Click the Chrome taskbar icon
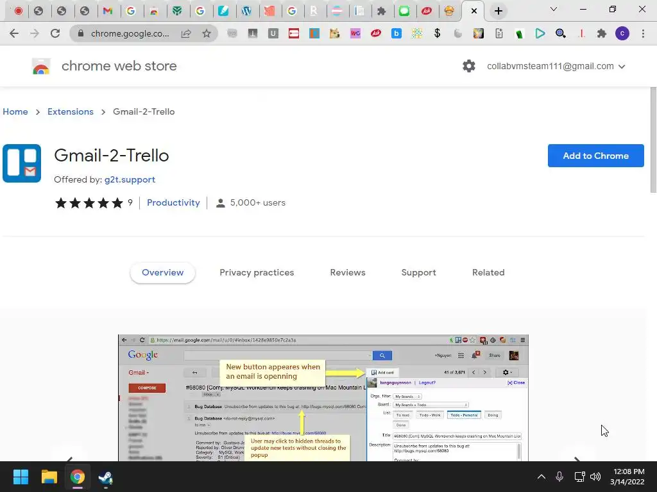The width and height of the screenshot is (657, 492). coord(78,477)
